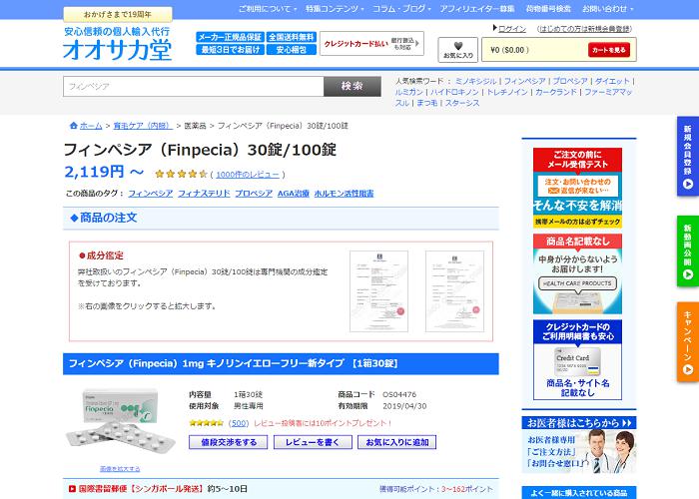699x499 pixels.
Task: Click 育毛ケア（内服） breadcrumb link
Action: point(142,126)
